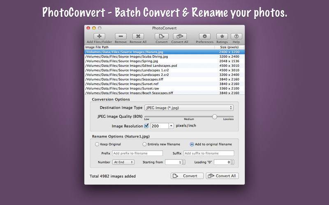Click the Total 4982 images added status
The height and width of the screenshot is (205, 329).
(x=113, y=176)
